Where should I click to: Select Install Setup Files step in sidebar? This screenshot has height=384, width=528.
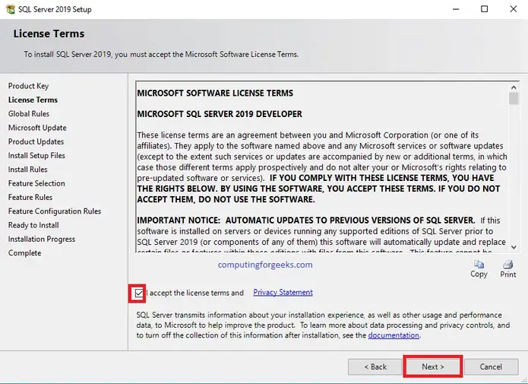[x=36, y=156]
